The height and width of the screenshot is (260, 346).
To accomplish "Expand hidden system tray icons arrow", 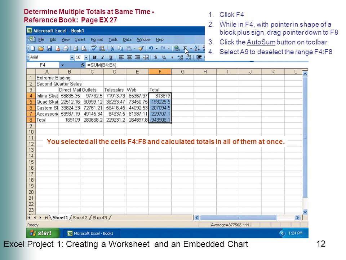I will (282, 233).
